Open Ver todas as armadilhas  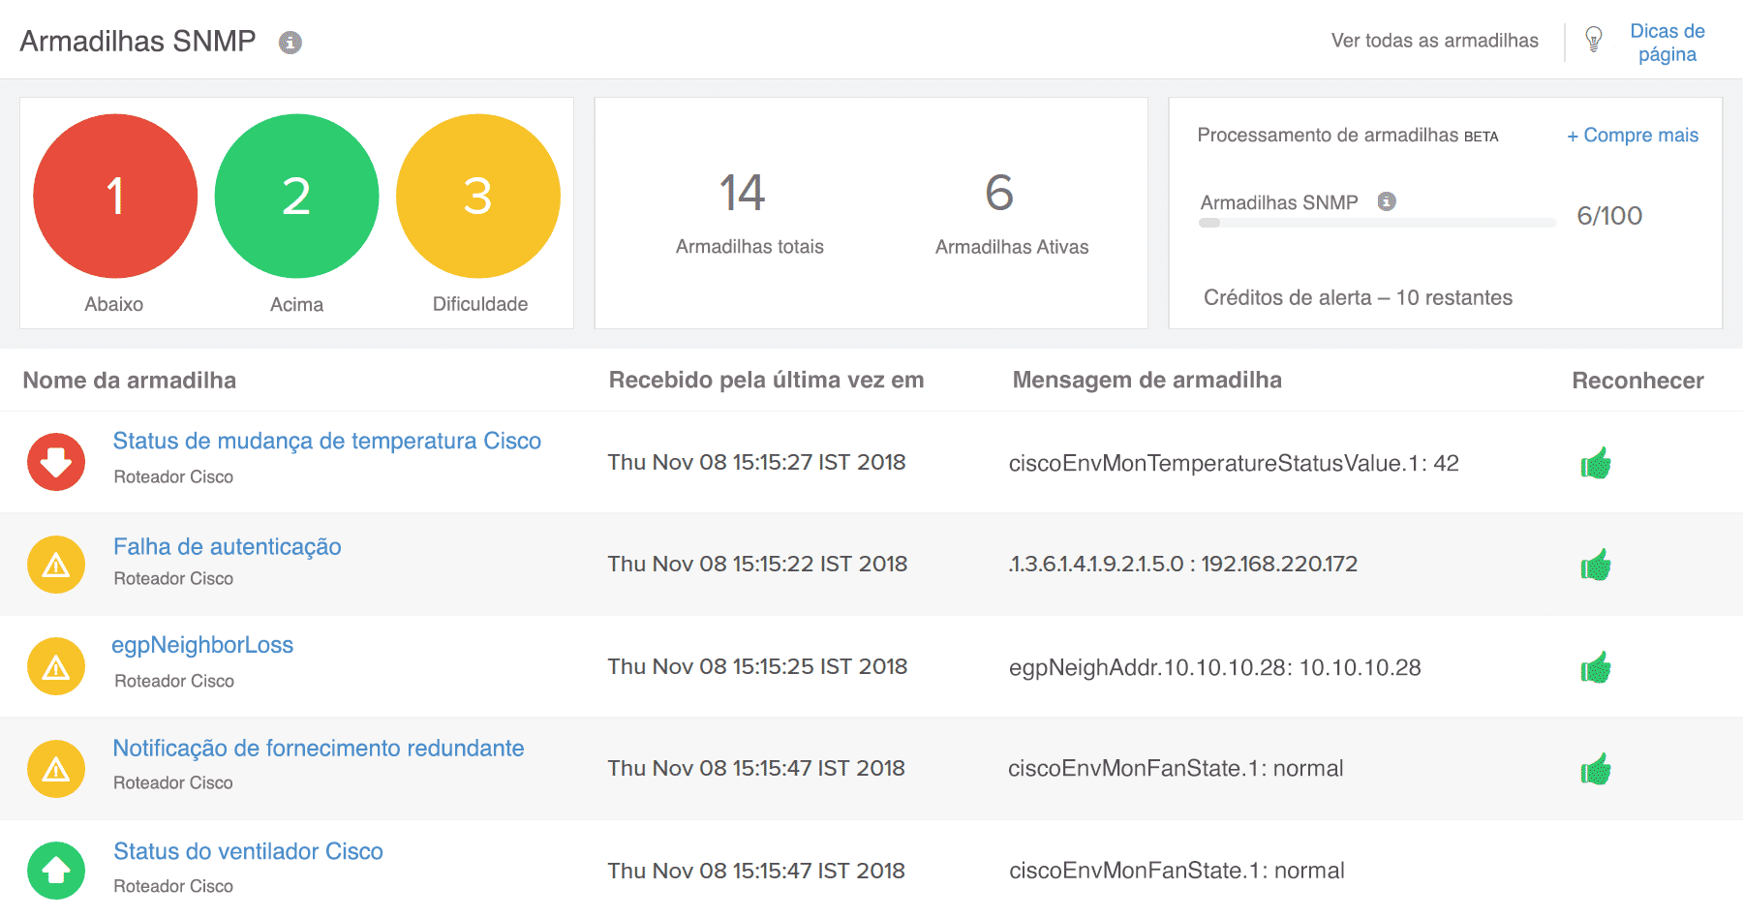pos(1434,41)
